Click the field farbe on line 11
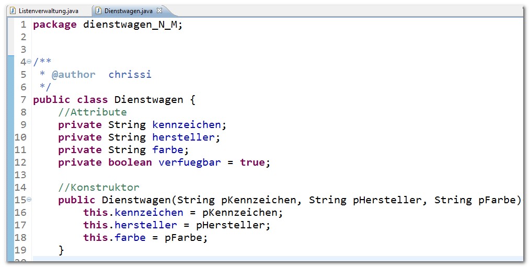 tap(168, 149)
